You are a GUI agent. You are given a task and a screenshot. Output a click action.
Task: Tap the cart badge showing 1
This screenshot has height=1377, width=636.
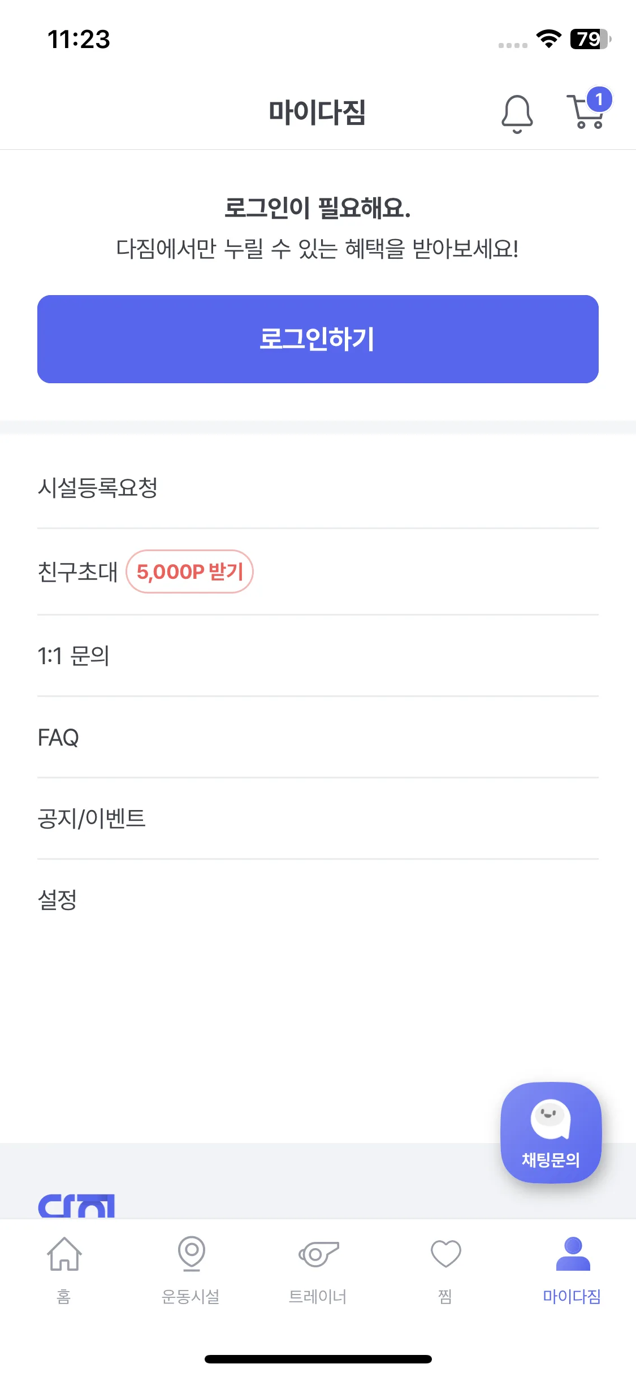coord(599,100)
